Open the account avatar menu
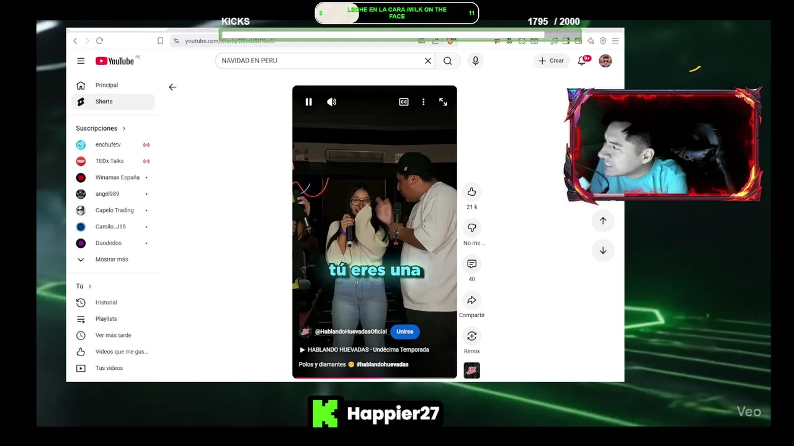This screenshot has height=446, width=794. (605, 61)
